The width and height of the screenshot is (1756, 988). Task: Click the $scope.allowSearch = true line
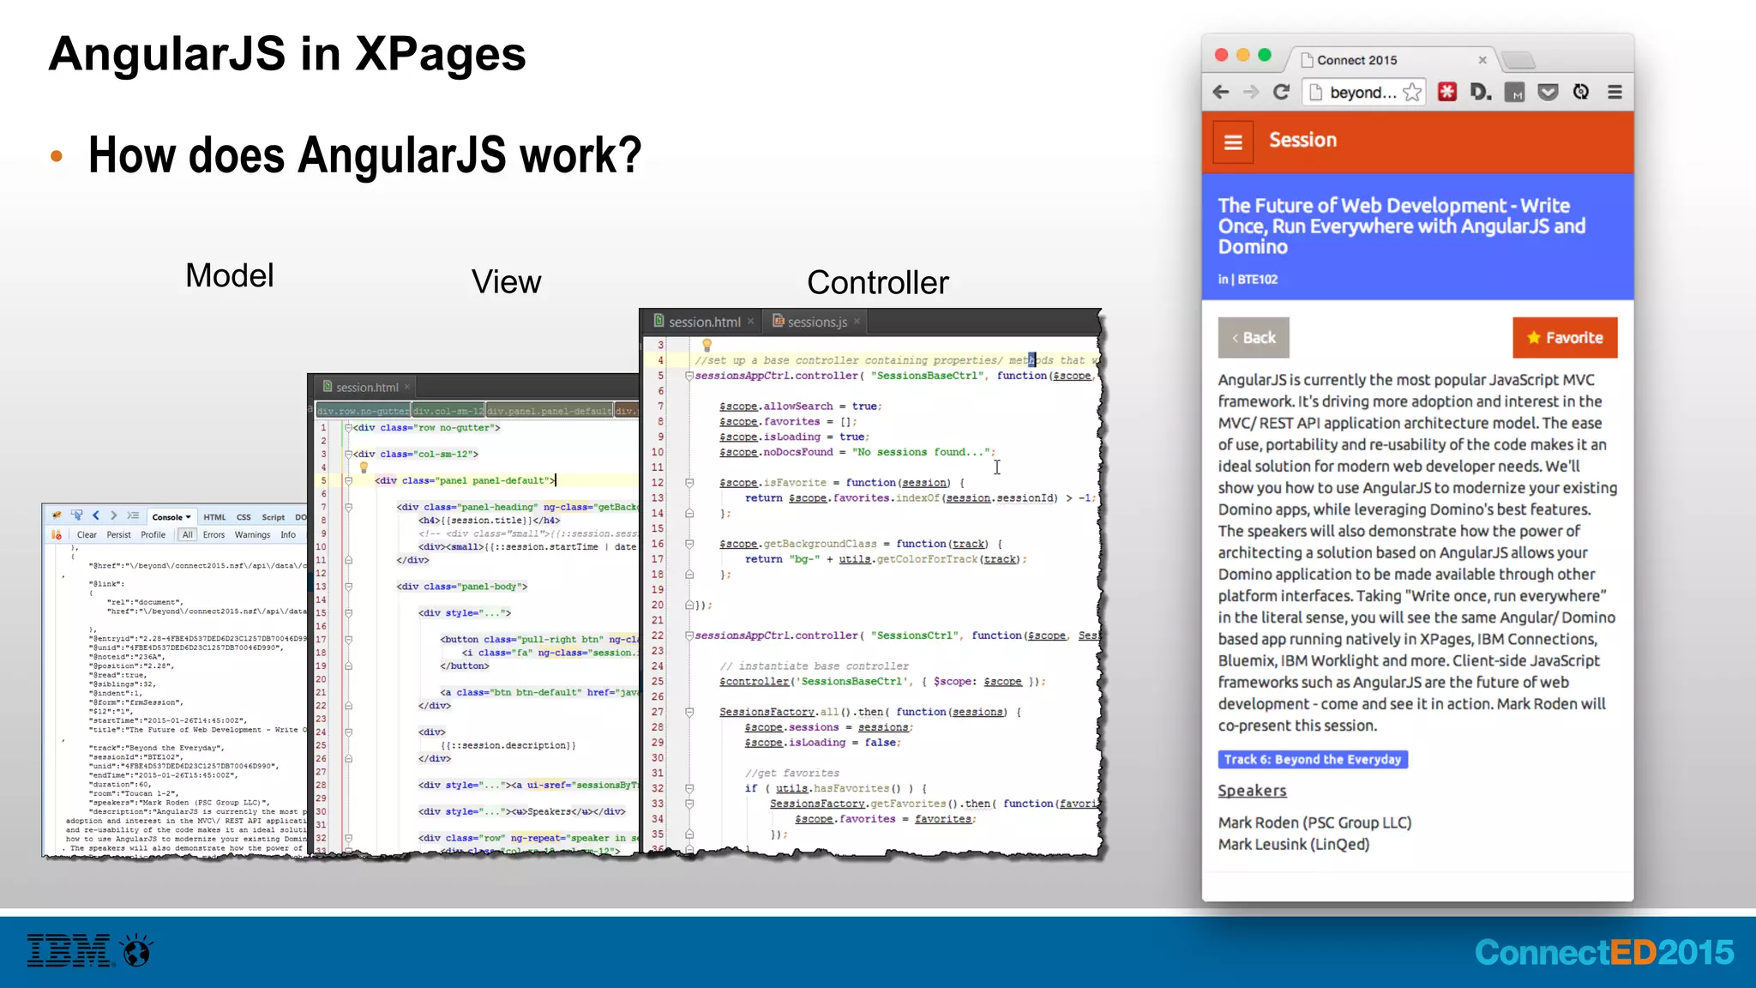(x=801, y=407)
